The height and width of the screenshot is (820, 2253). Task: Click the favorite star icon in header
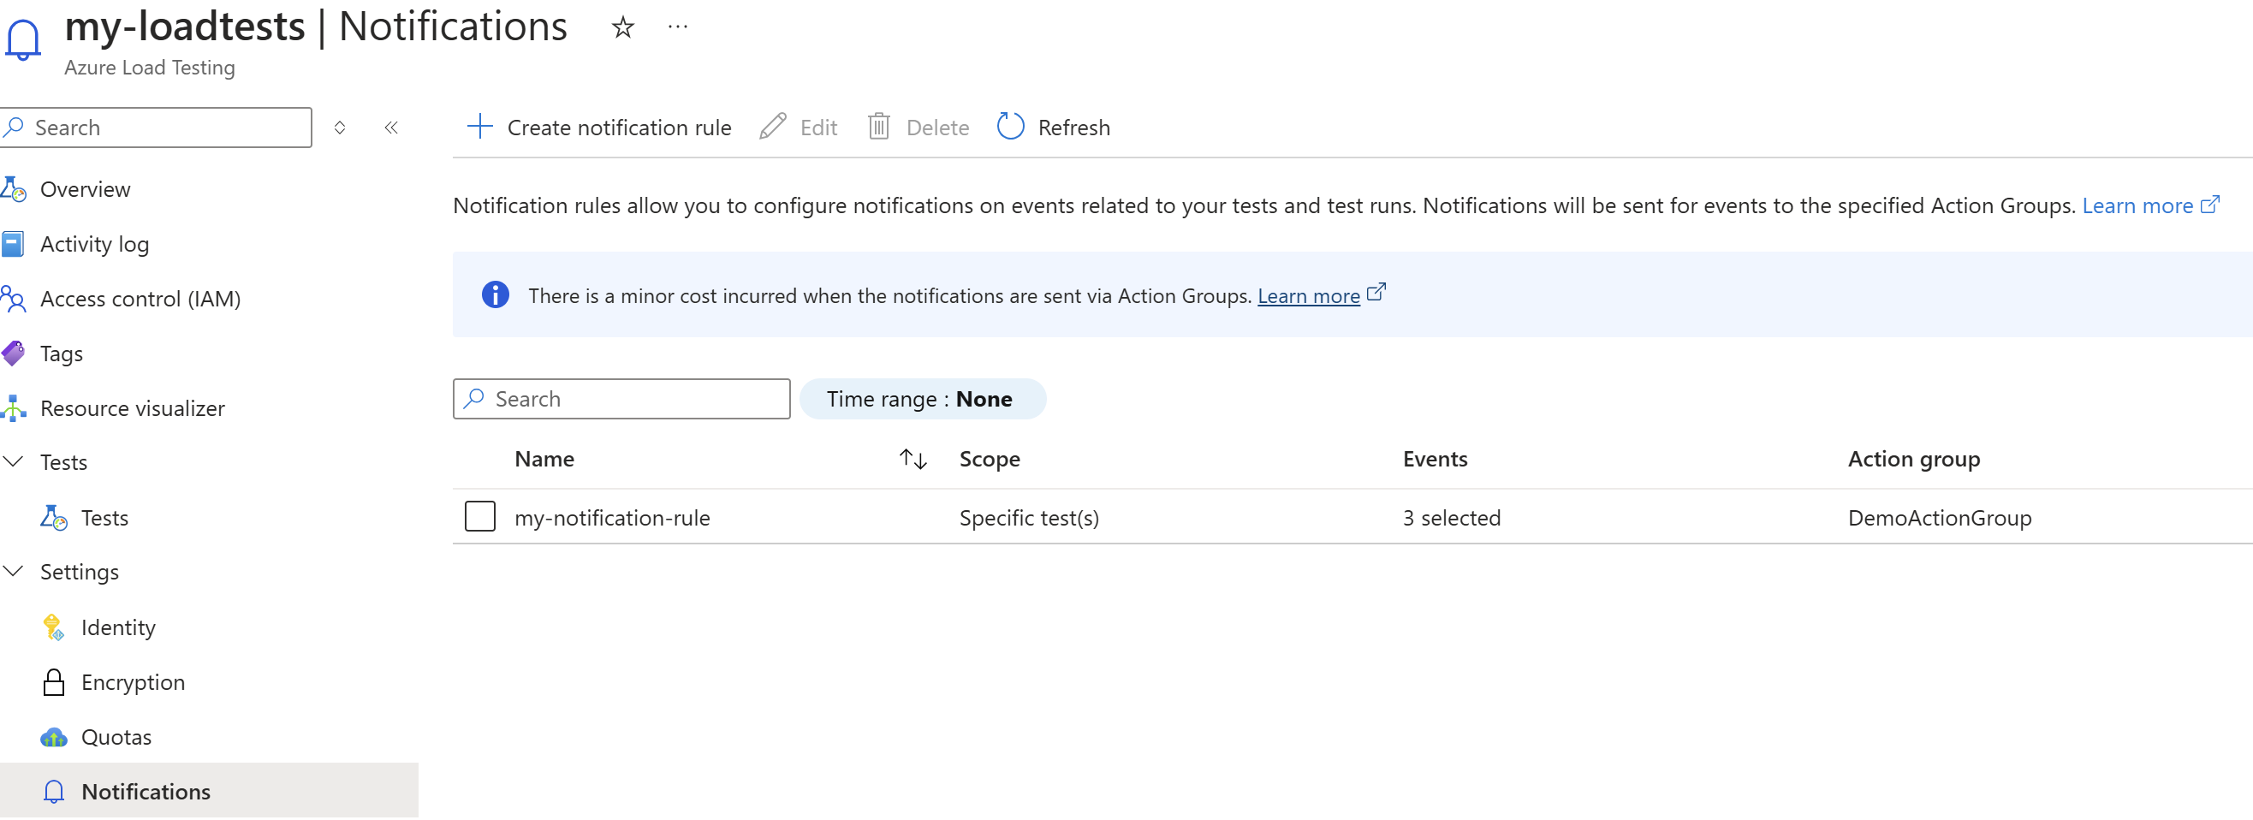621,27
